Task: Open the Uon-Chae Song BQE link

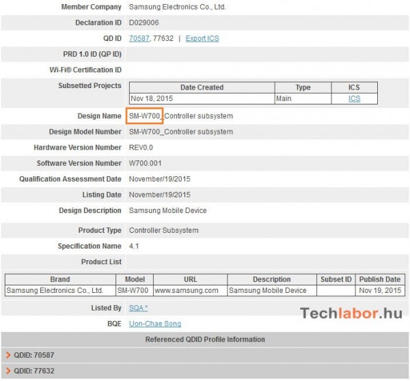Action: click(155, 324)
